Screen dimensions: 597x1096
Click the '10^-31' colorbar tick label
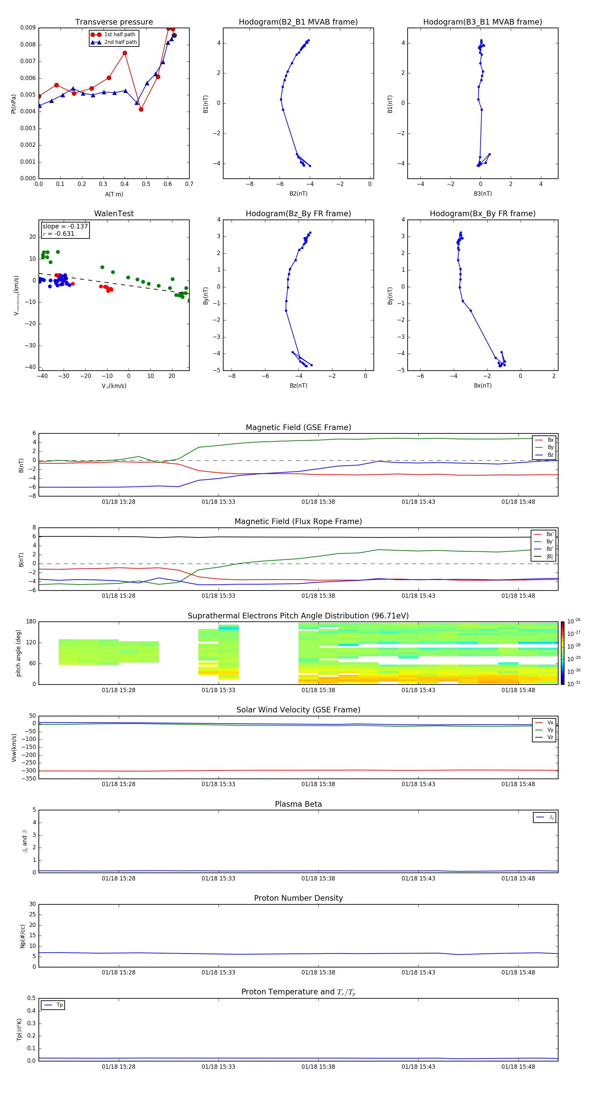[574, 684]
